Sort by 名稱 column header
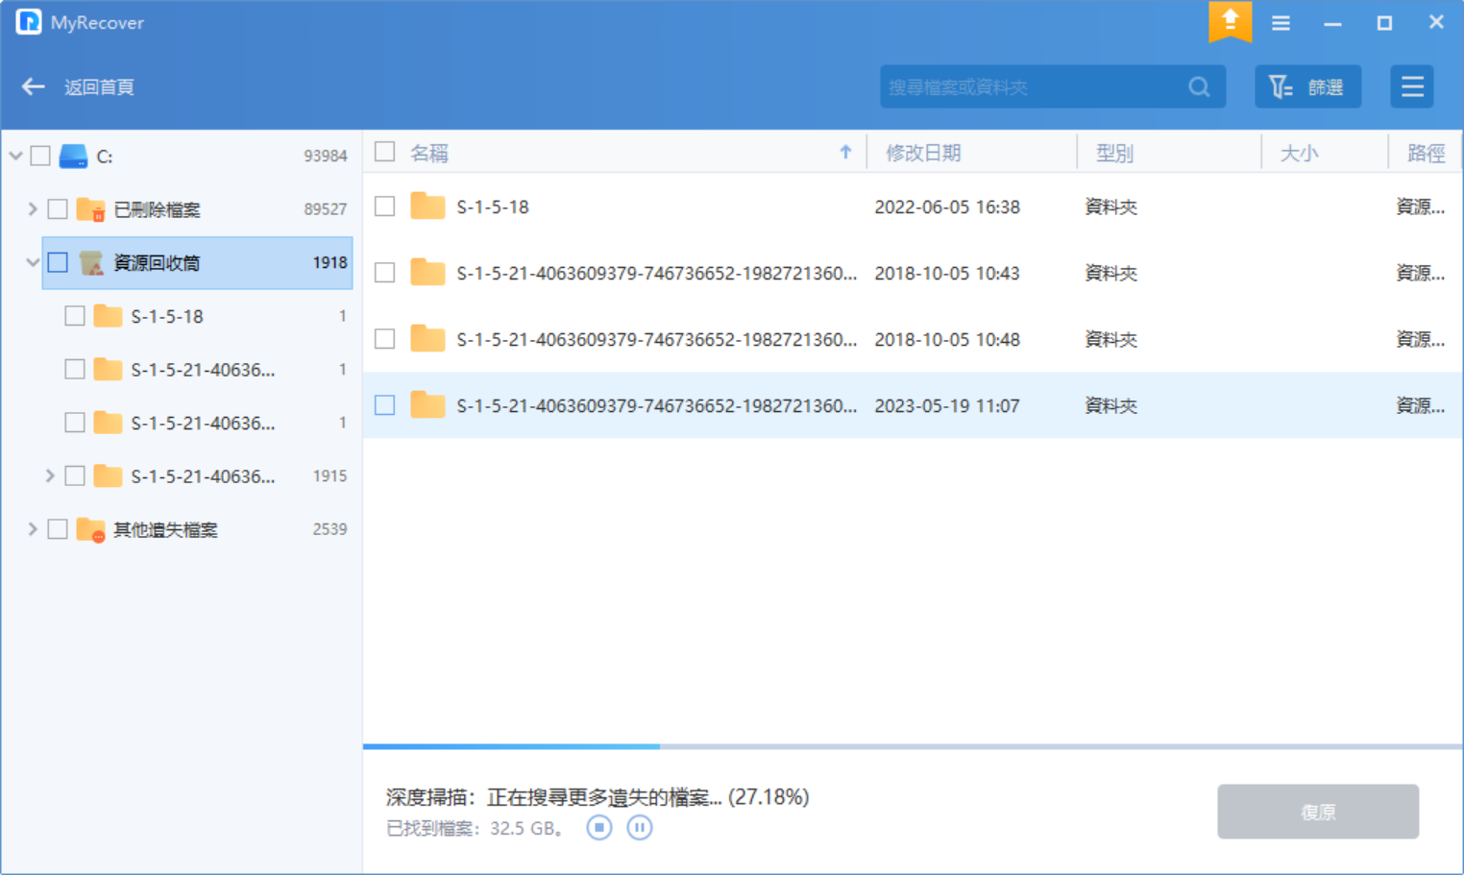This screenshot has height=875, width=1464. (x=429, y=153)
